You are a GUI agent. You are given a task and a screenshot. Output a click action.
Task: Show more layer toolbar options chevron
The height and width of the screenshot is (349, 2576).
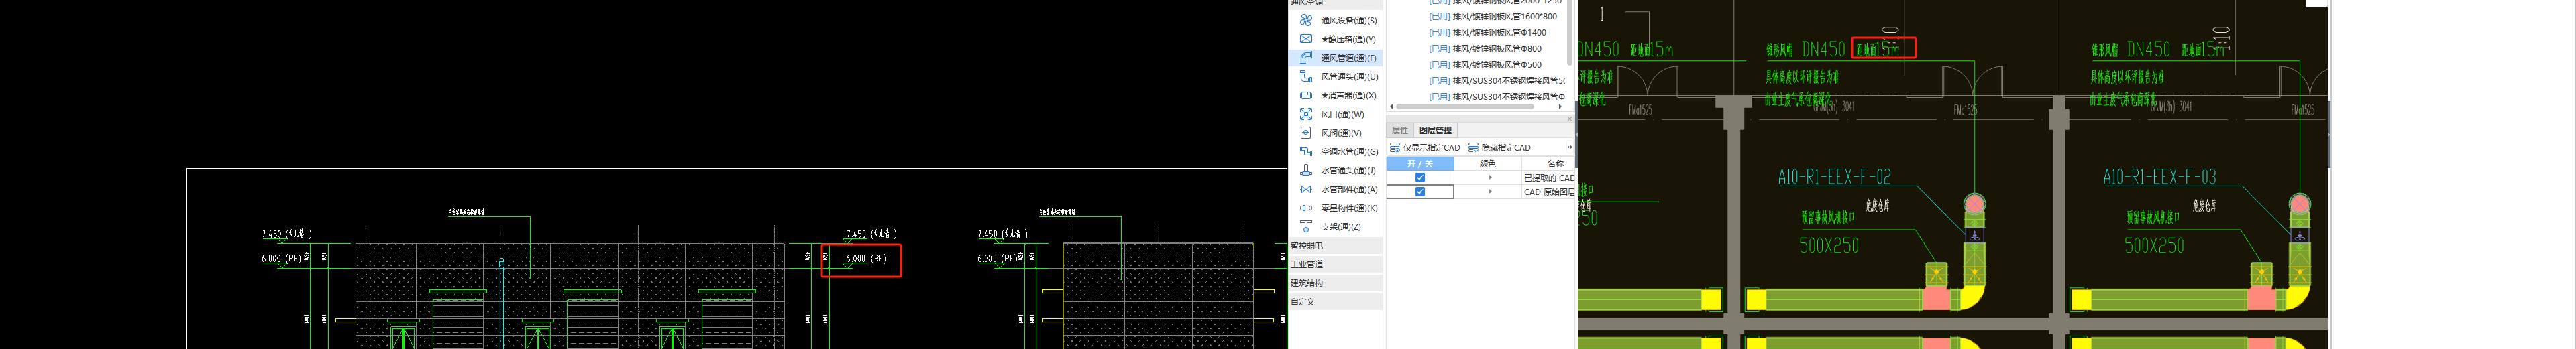pyautogui.click(x=1569, y=147)
